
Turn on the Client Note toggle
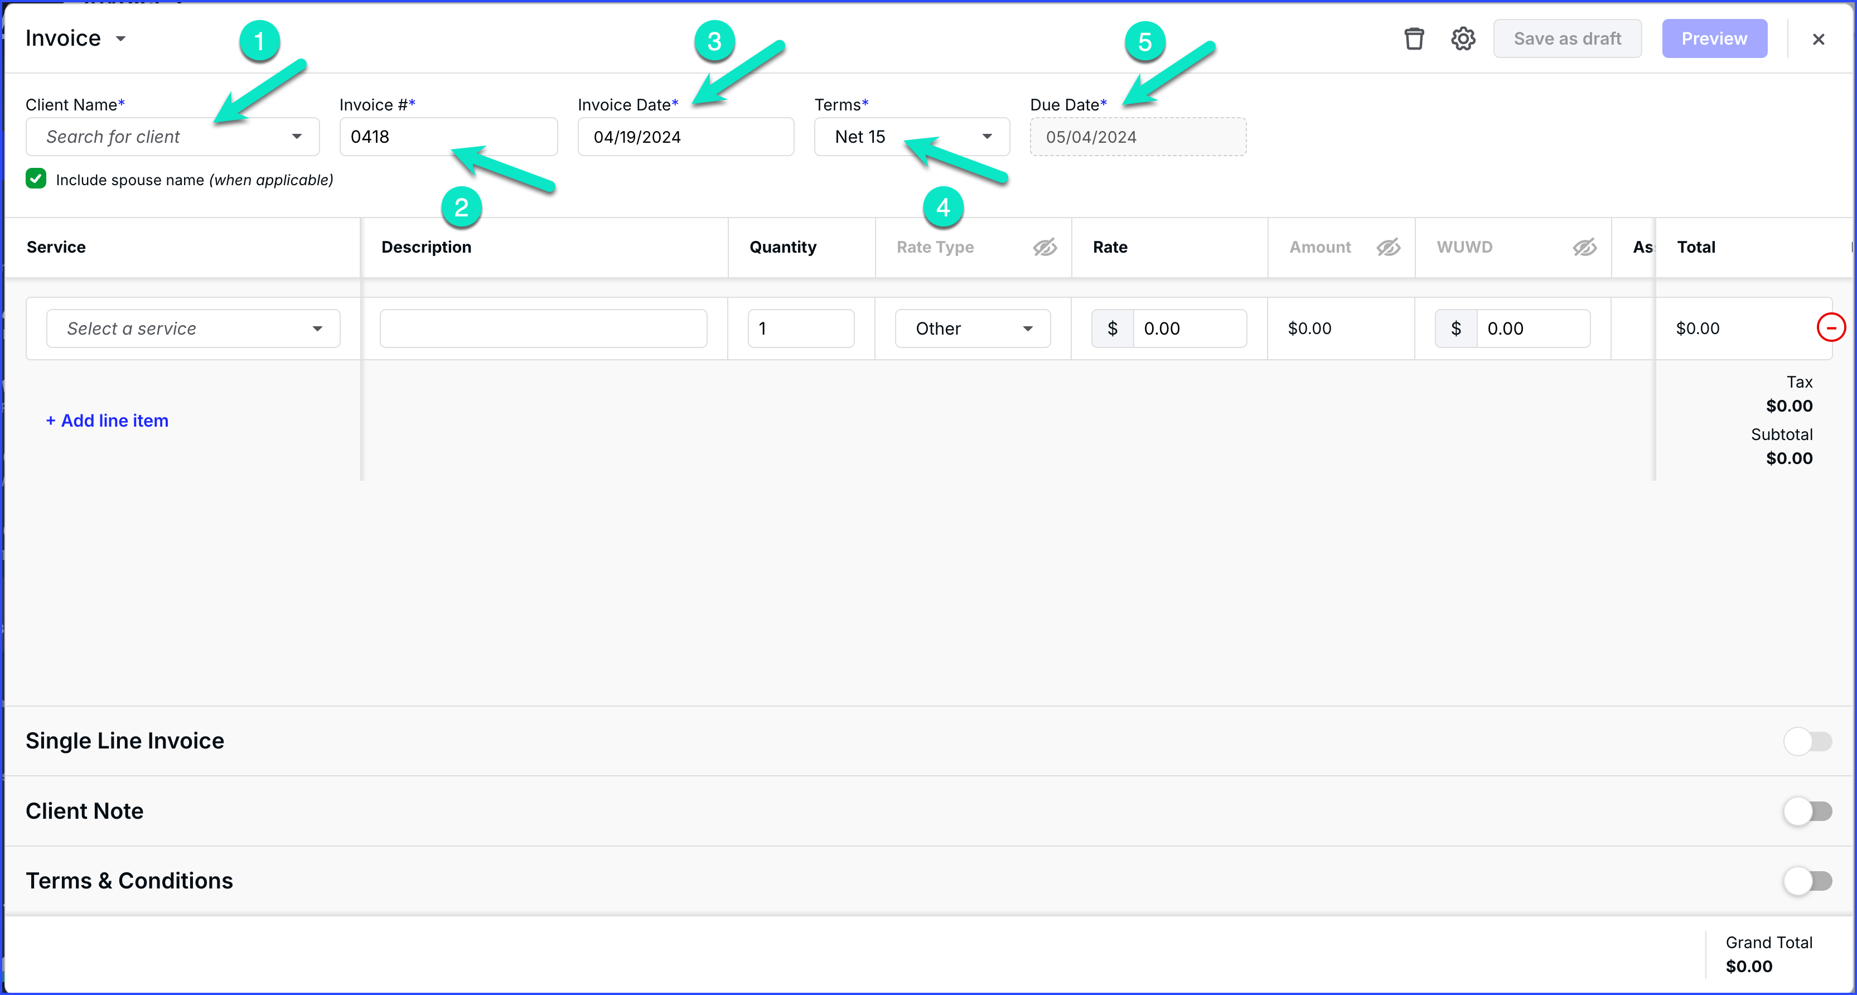pos(1807,811)
